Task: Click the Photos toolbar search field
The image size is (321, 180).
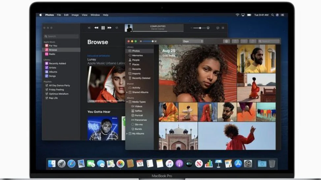Action: tap(269, 41)
